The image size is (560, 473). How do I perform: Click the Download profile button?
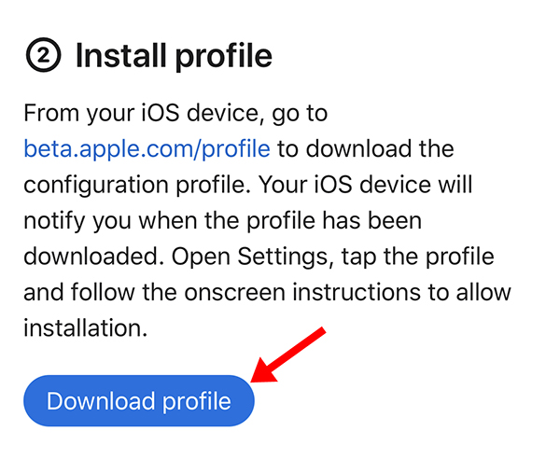click(138, 401)
